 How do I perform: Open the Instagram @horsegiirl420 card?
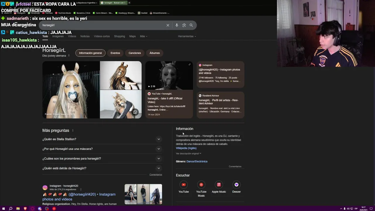pyautogui.click(x=220, y=74)
